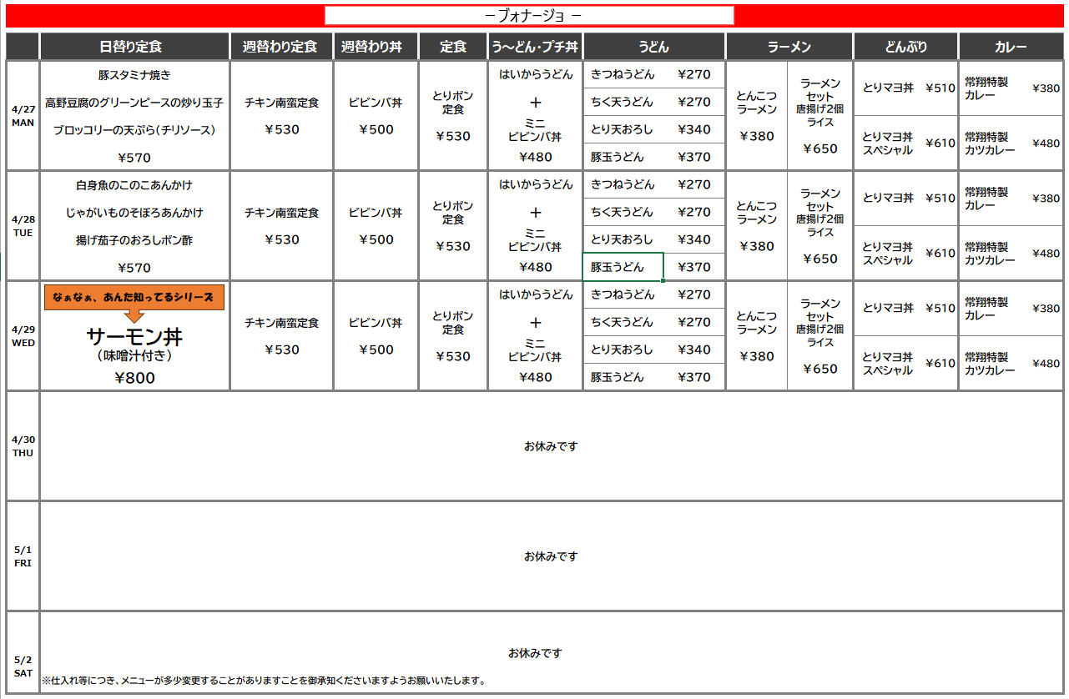Viewport: 1069px width, 699px height.
Task: Select the "ブォナージョ" title box
Action: tap(529, 16)
